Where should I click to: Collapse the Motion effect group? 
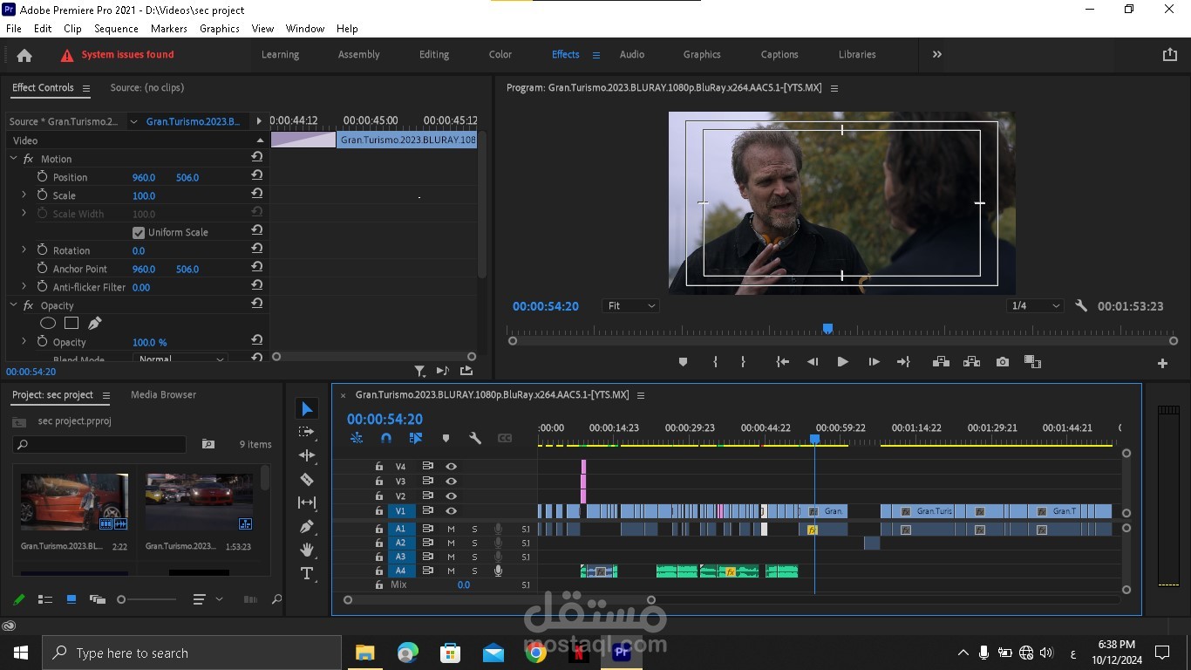(13, 159)
